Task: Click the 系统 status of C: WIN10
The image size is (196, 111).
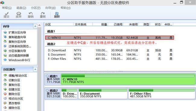Action: click(x=158, y=38)
